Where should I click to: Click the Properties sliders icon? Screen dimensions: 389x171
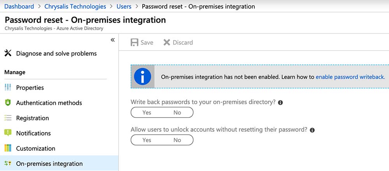pos(8,87)
